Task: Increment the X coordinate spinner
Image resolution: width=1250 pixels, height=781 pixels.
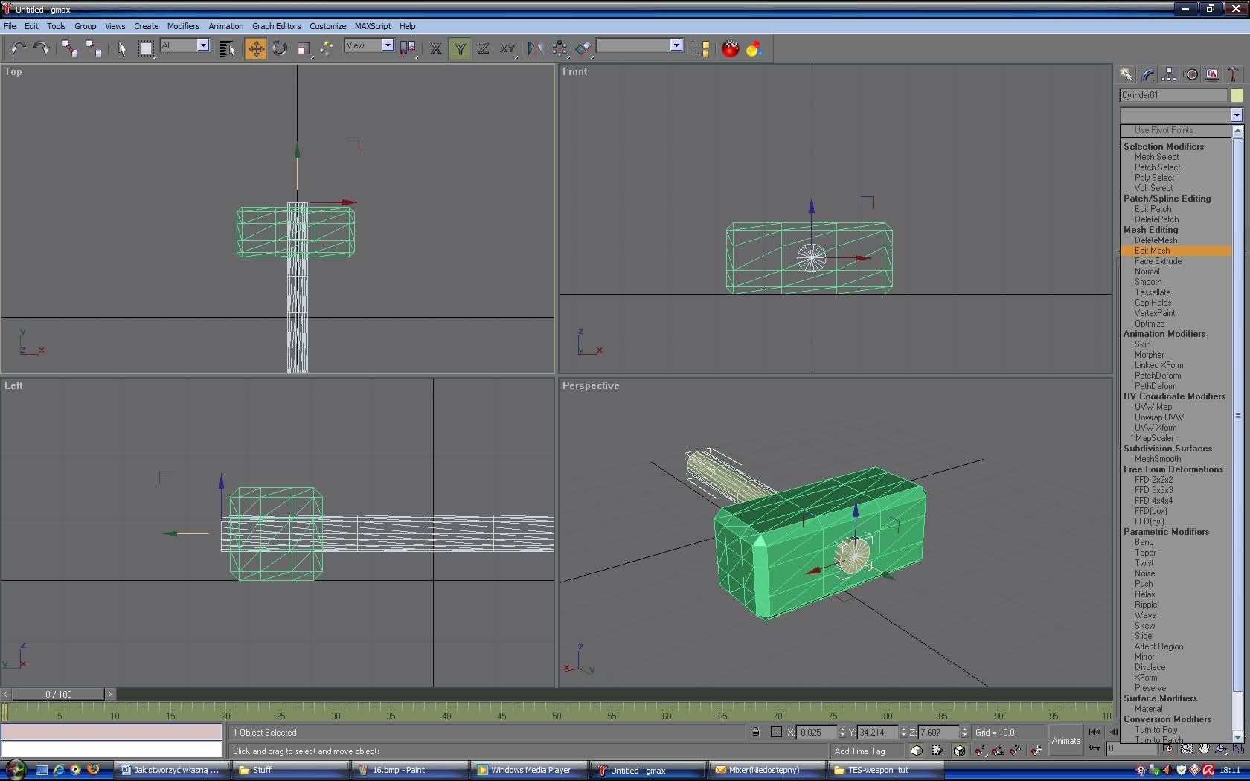Action: pos(842,729)
